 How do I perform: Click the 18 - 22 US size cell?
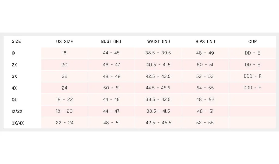(x=64, y=99)
